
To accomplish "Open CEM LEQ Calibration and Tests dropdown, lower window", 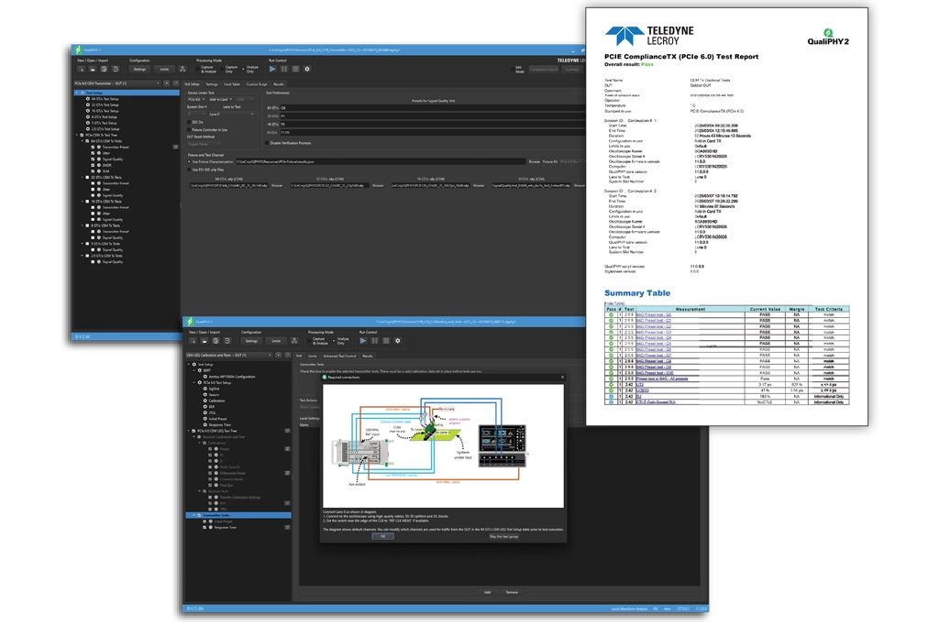I will [x=228, y=356].
